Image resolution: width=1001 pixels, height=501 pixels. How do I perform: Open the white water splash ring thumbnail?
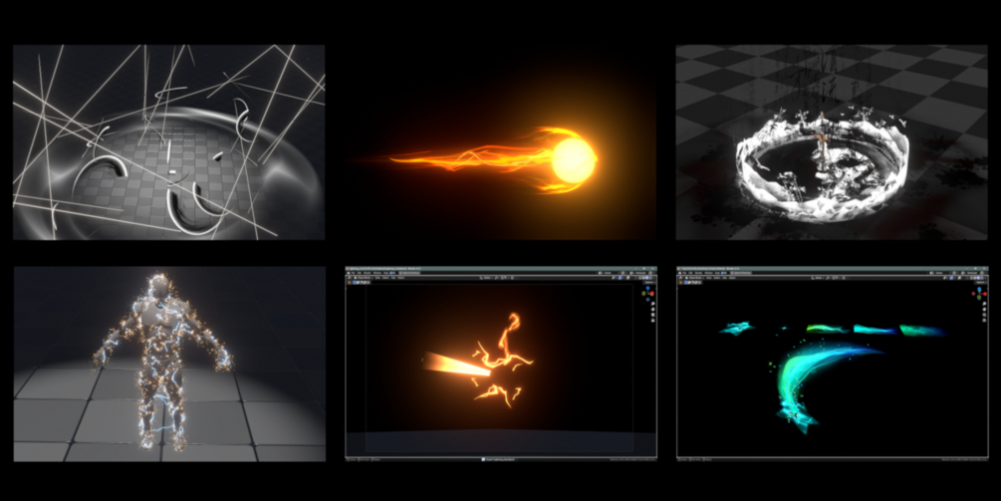[x=832, y=141]
